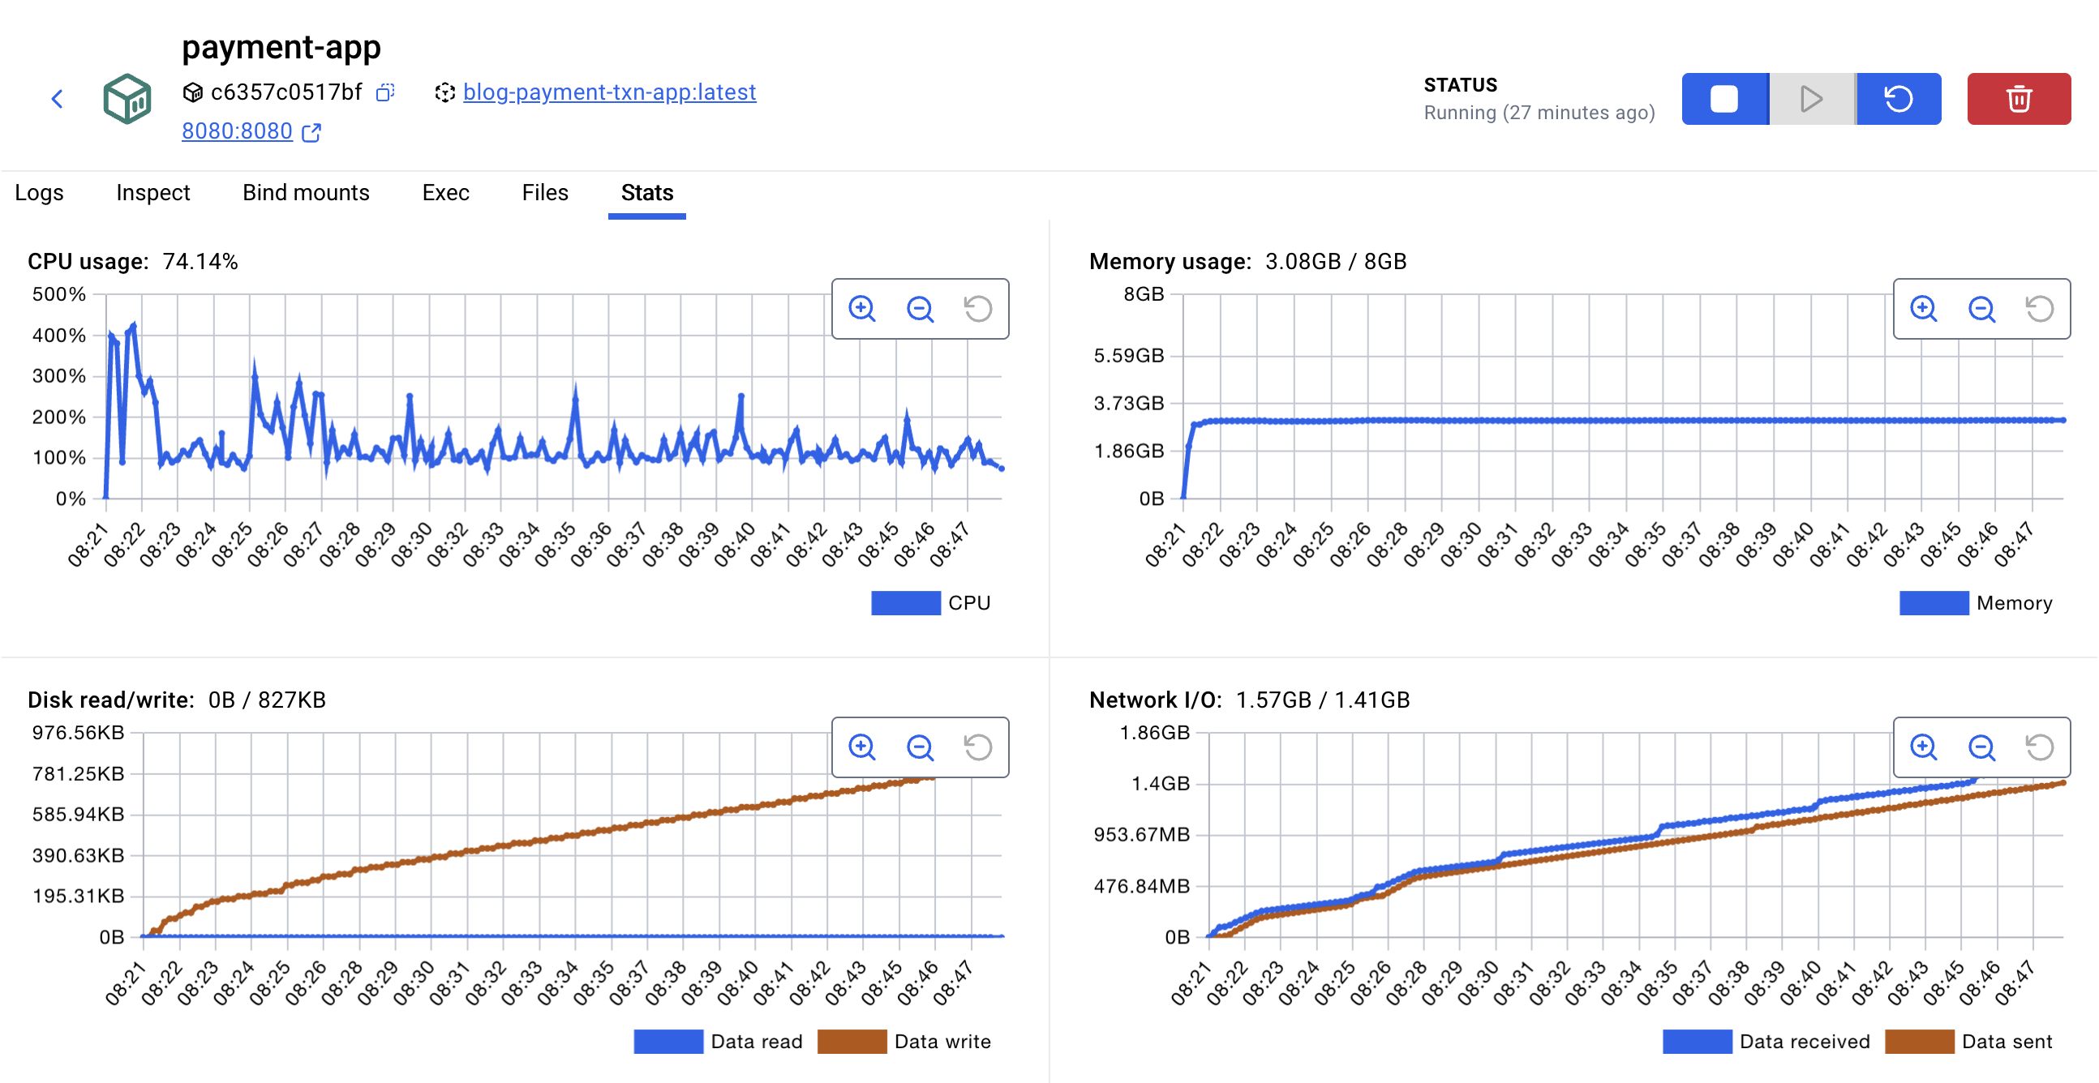The width and height of the screenshot is (2099, 1083).
Task: Toggle the CPU series legend swatch
Action: pos(905,602)
